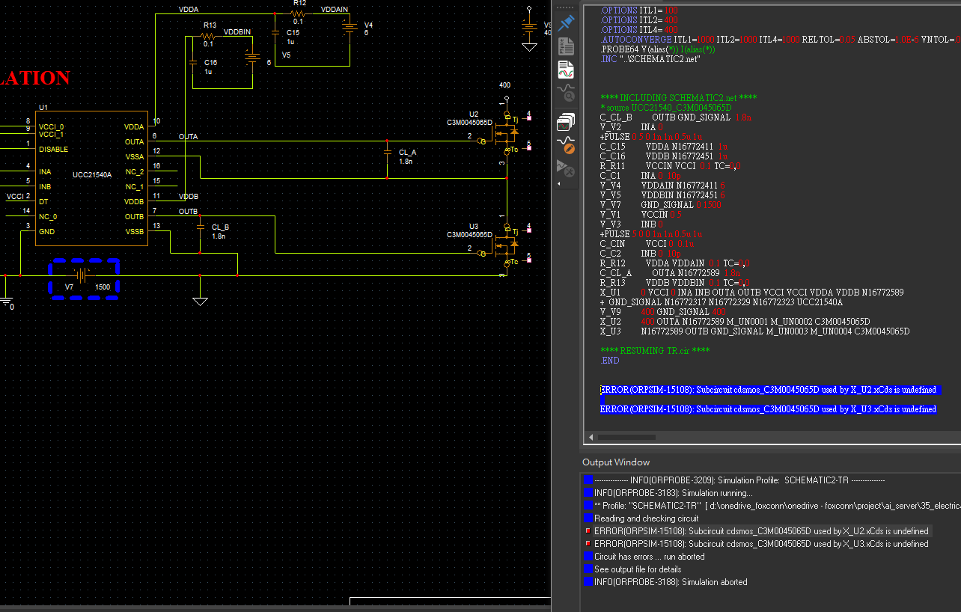Select resistor R13 symbol
Image resolution: width=961 pixels, height=612 pixels.
tap(209, 35)
